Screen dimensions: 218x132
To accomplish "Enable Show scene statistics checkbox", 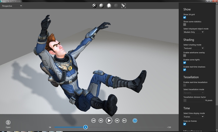I will pyautogui.click(x=185, y=25).
